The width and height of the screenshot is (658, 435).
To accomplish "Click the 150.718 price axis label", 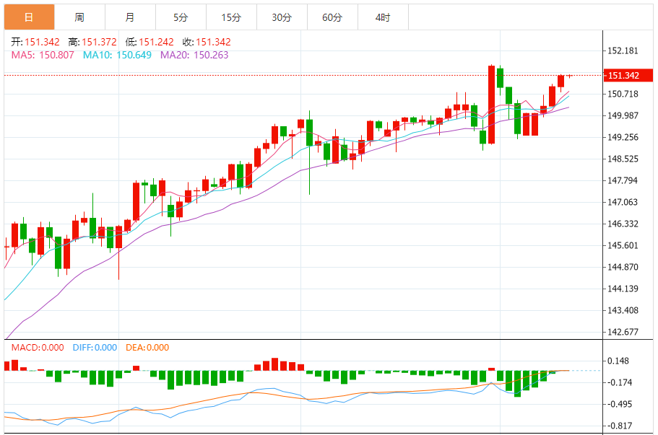I will pos(623,94).
